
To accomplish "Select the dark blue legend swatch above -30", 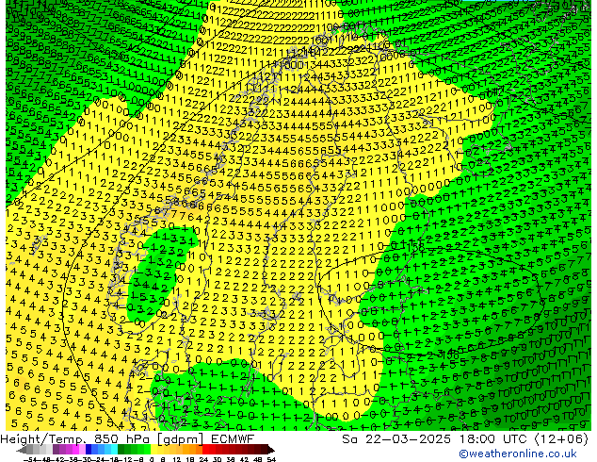I will point(89,450).
